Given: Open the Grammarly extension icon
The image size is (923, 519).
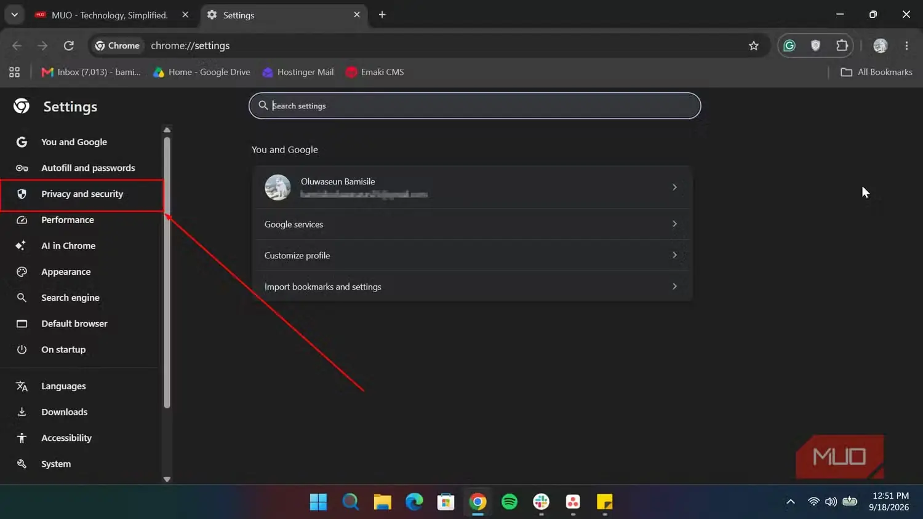Looking at the screenshot, I should coord(789,46).
